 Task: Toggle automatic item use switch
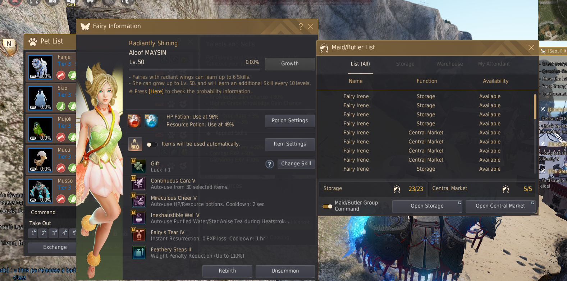(152, 144)
